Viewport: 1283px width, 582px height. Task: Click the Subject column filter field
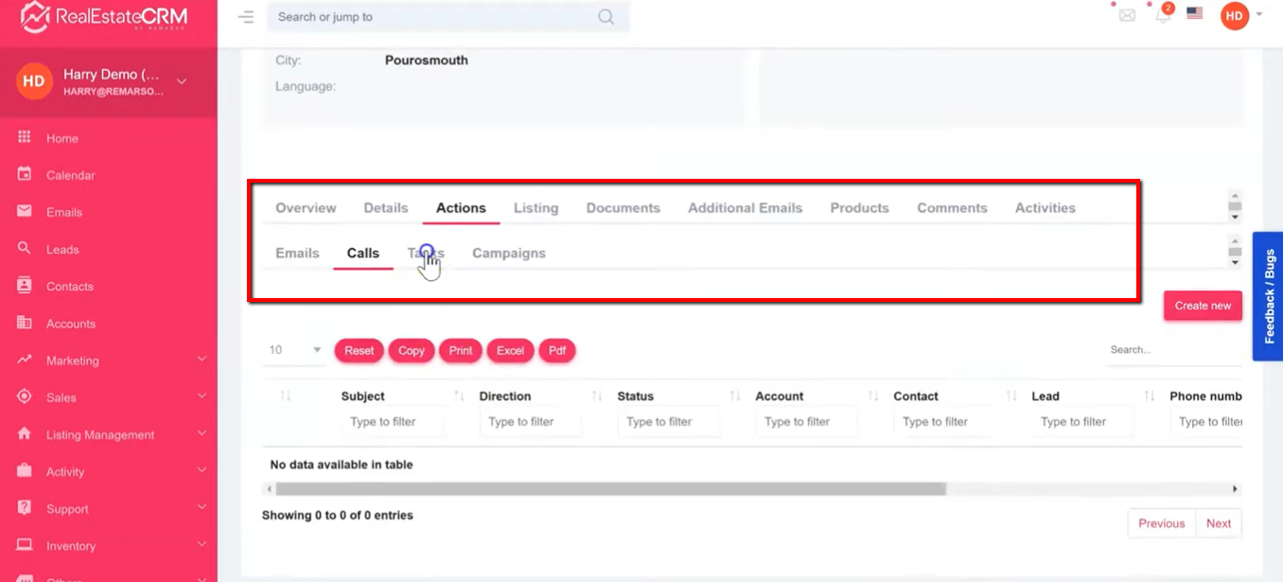pos(392,422)
